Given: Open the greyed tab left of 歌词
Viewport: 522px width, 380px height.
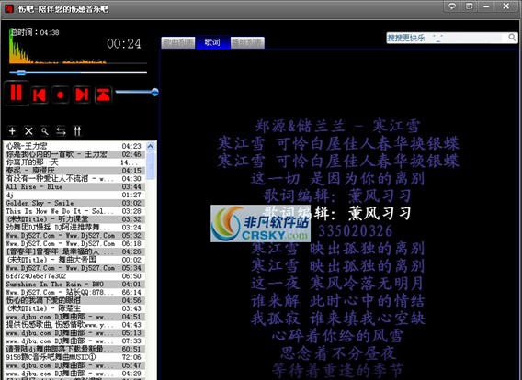Looking at the screenshot, I should [178, 42].
